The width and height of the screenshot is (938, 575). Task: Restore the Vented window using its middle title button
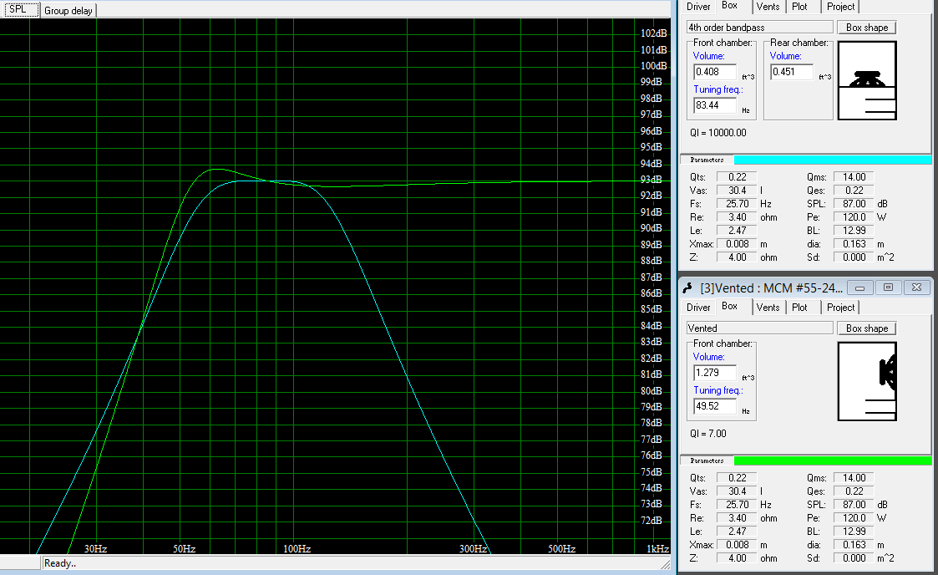coord(888,287)
